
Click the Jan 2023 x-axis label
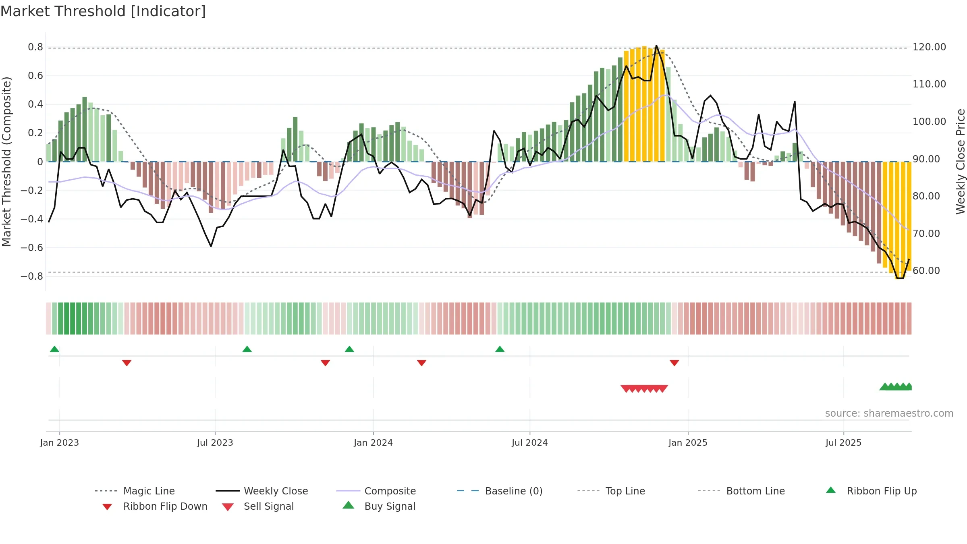pyautogui.click(x=60, y=443)
